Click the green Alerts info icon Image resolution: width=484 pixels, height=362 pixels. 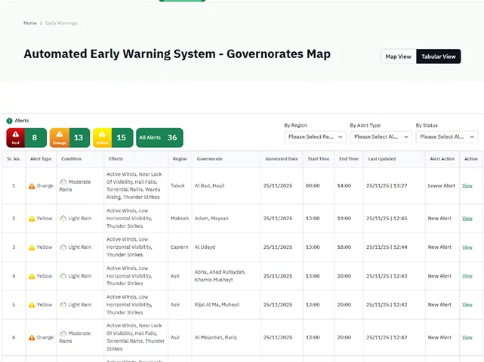10,121
